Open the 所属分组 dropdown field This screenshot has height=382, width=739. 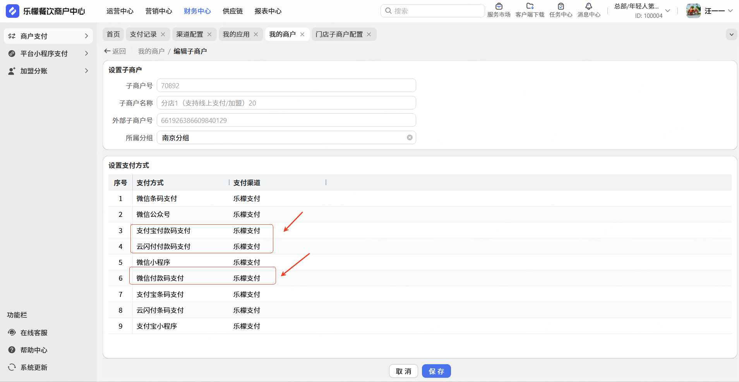tap(286, 138)
